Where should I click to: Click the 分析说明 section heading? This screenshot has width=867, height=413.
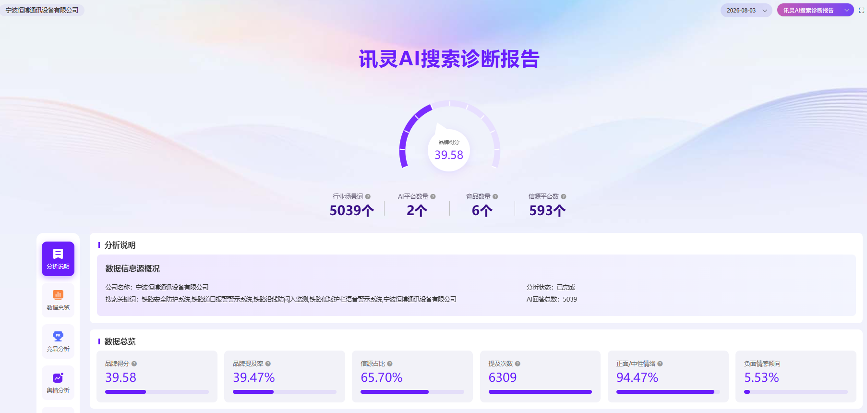120,245
